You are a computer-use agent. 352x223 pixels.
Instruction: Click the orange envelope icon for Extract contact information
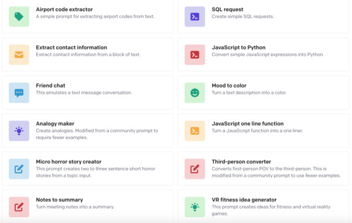(19, 55)
